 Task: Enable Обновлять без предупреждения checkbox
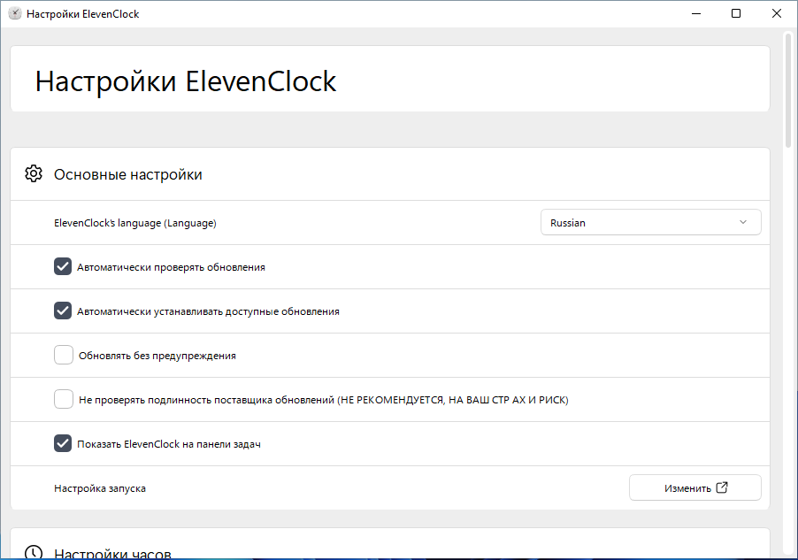tap(64, 355)
